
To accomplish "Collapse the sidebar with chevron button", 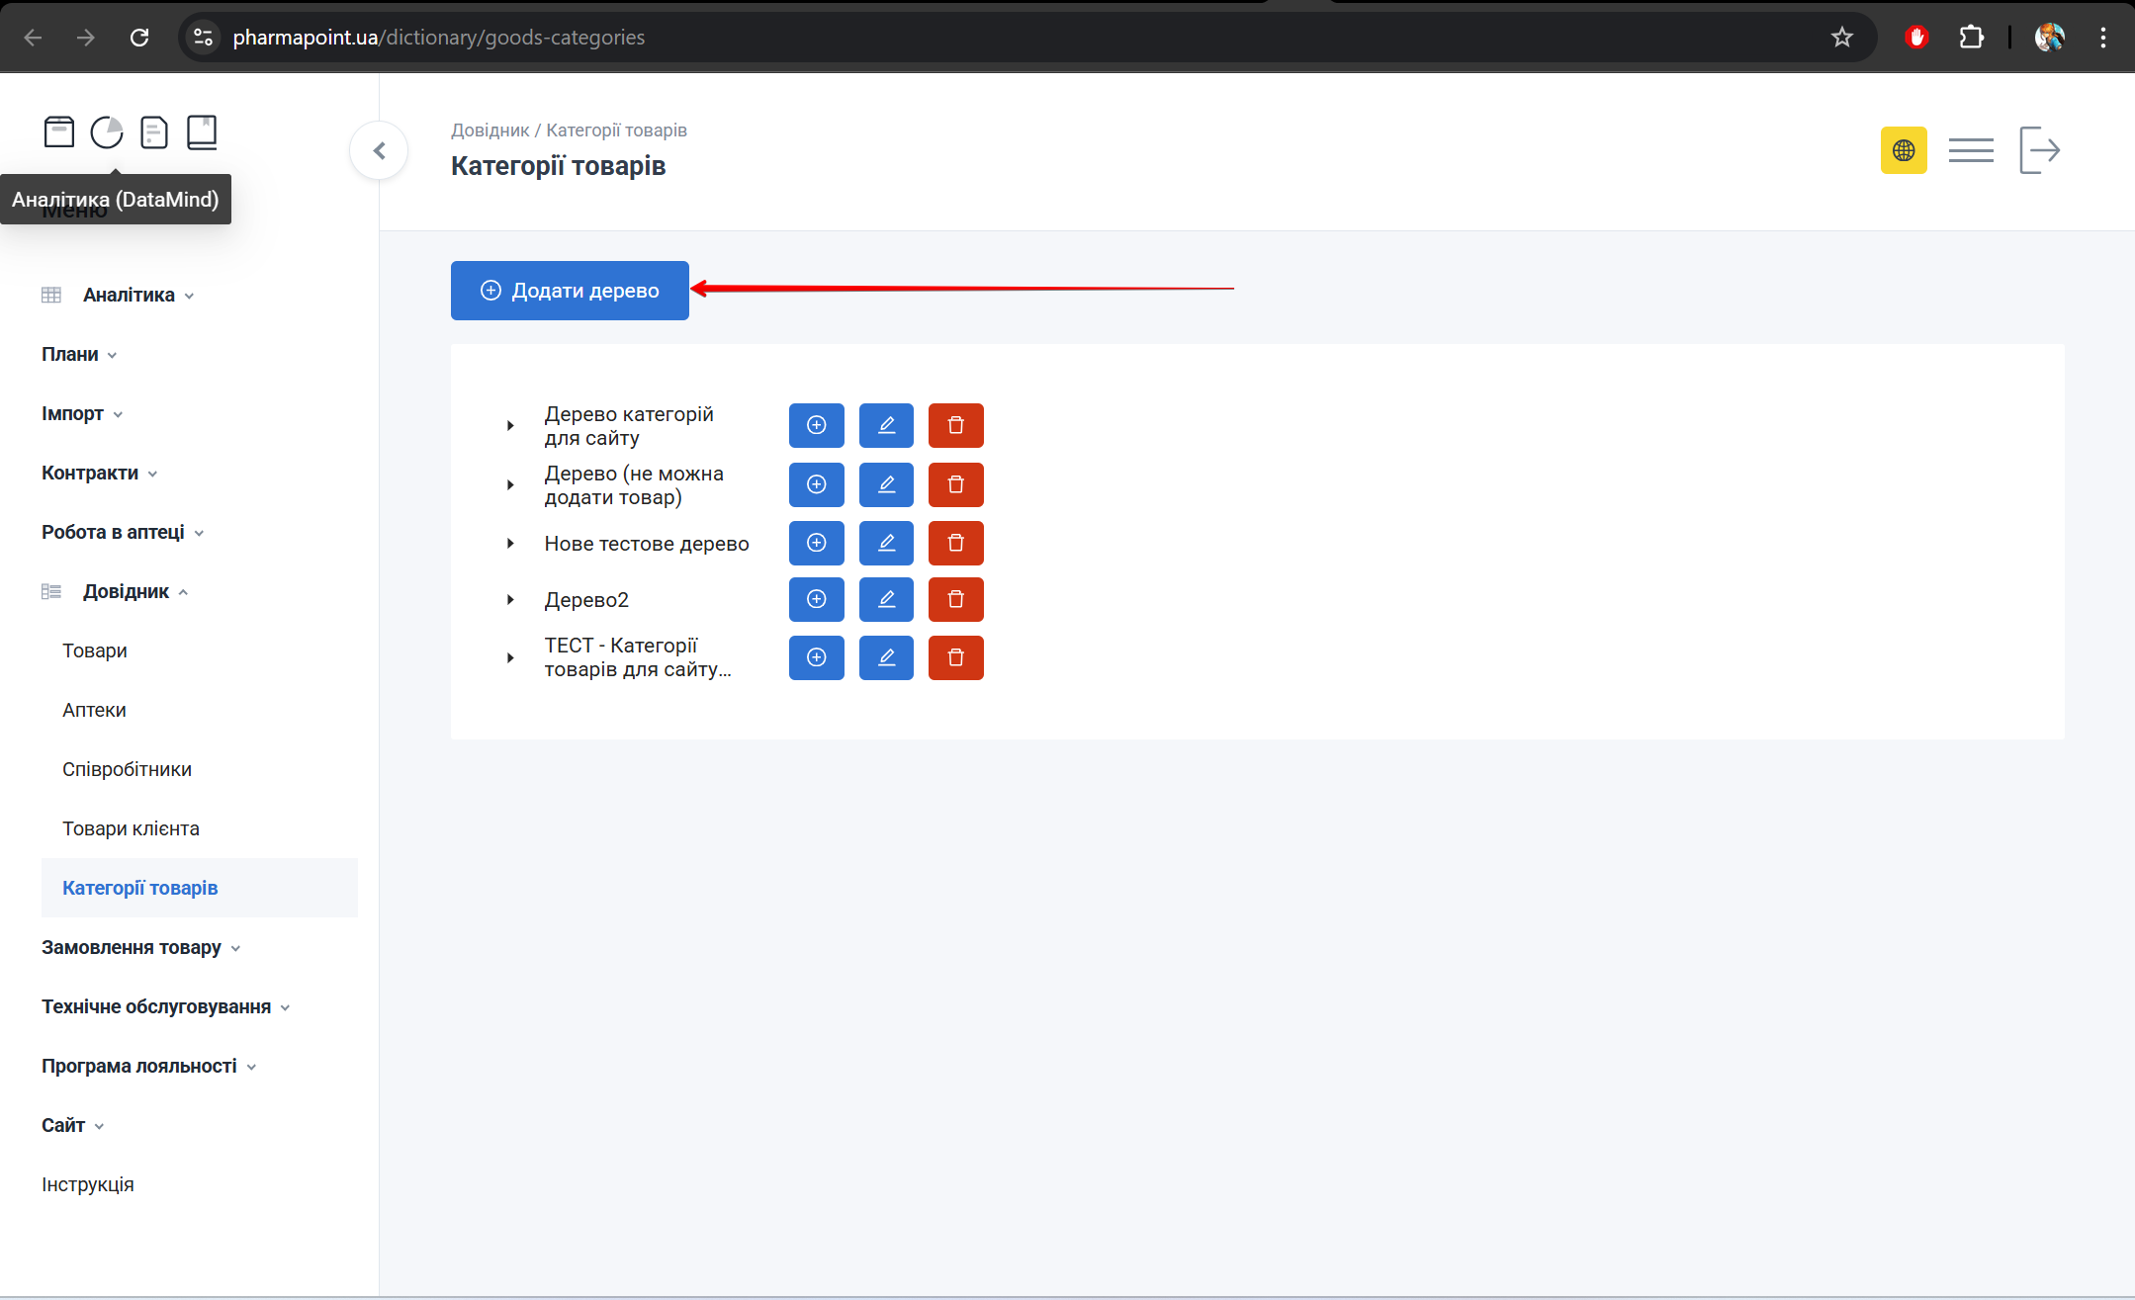I will pos(379,150).
